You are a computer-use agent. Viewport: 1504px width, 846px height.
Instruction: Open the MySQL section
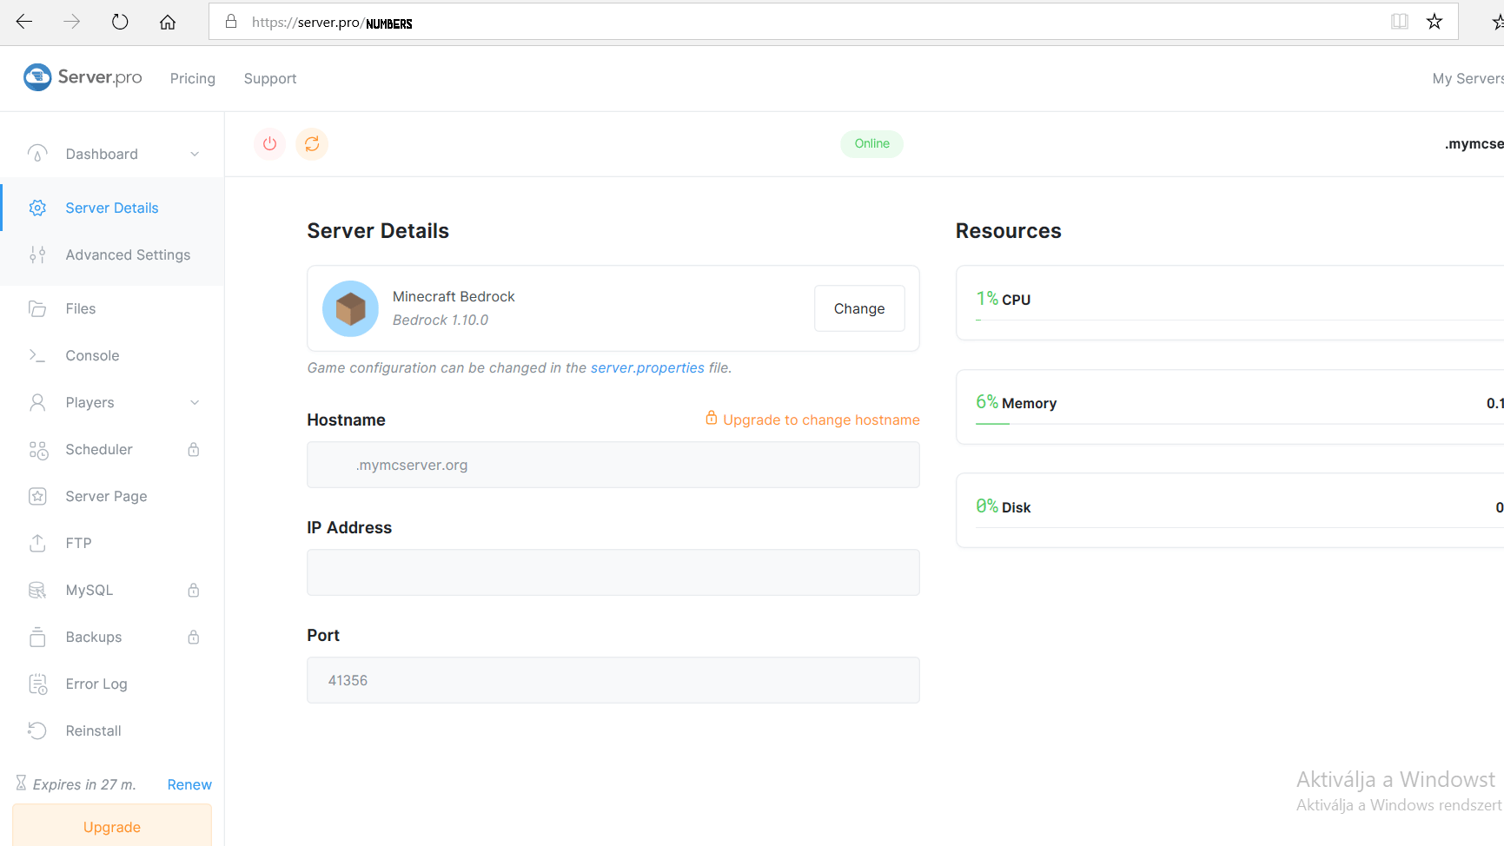(89, 590)
